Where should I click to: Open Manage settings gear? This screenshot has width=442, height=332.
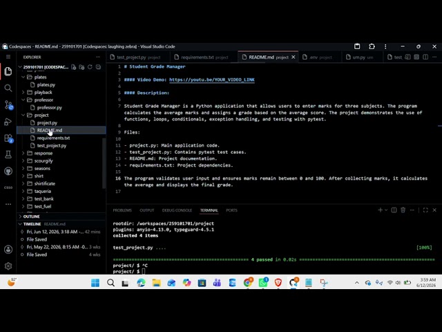(x=8, y=266)
